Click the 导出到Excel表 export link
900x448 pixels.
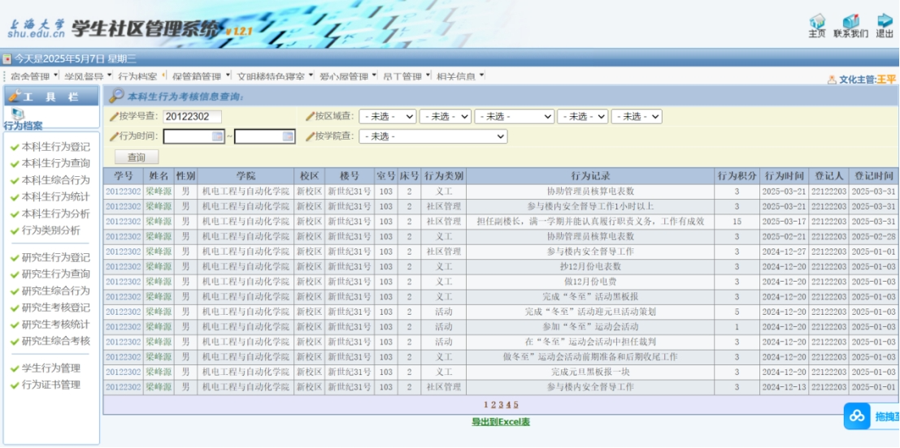[501, 422]
